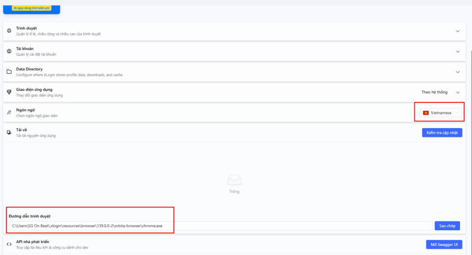
Task: Click the folder icon beside Data Directory
Action: [9, 72]
